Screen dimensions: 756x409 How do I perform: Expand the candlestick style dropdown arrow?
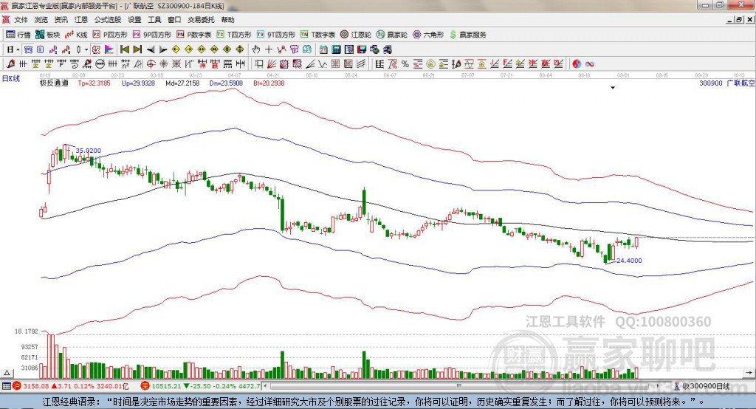click(x=86, y=49)
